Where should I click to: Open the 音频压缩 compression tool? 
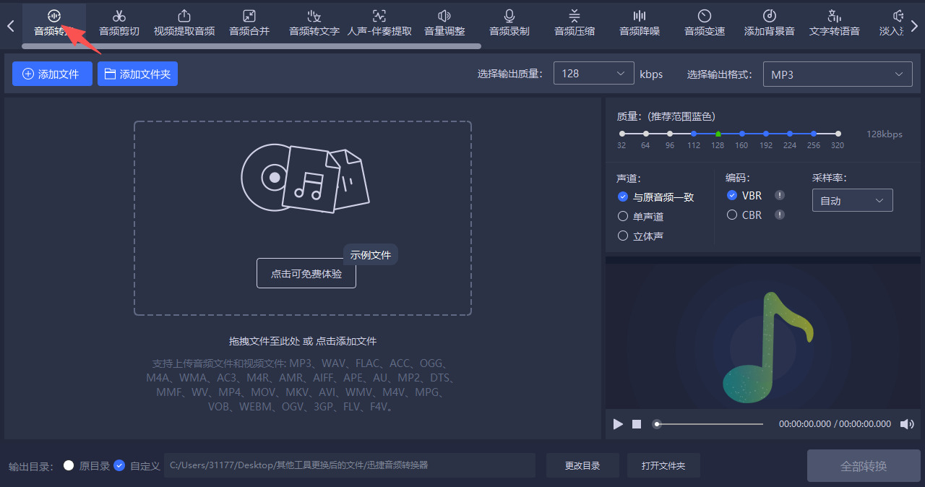pos(574,22)
